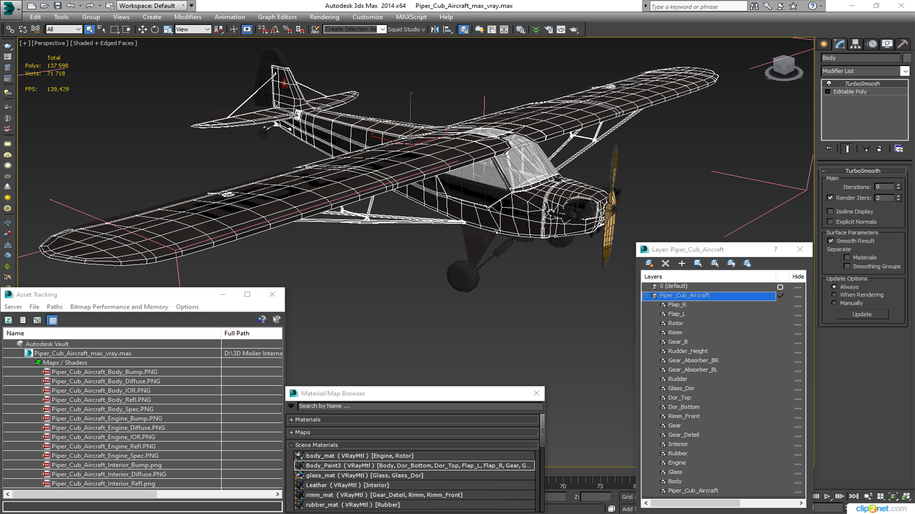
Task: Collapse the Piper_Cub_Aircraft layer tree
Action: (646, 296)
